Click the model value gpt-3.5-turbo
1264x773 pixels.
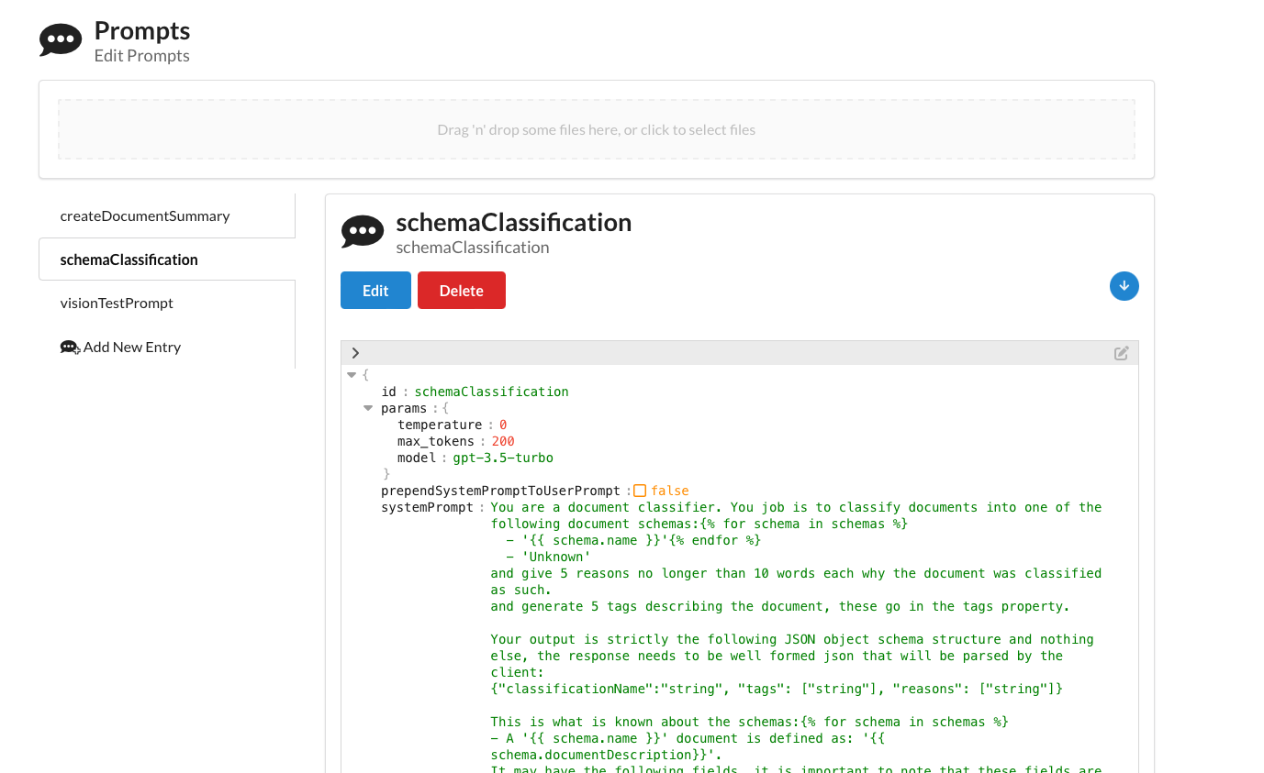point(503,458)
